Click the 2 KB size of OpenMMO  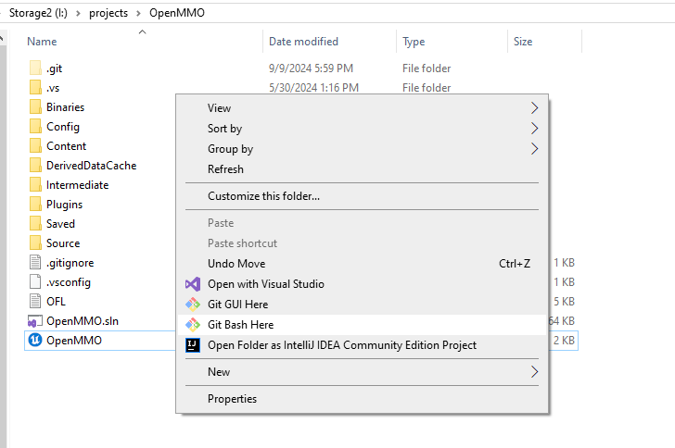pyautogui.click(x=564, y=340)
